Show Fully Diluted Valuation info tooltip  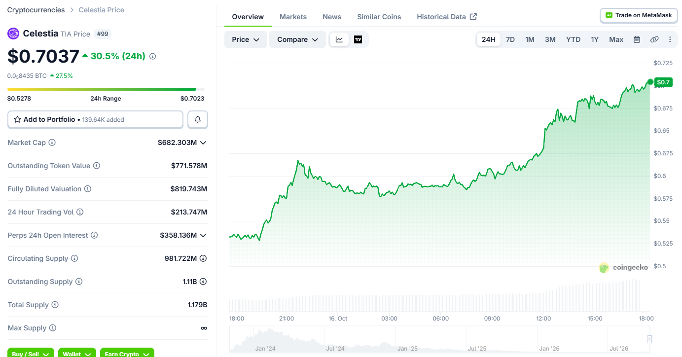pyautogui.click(x=87, y=189)
